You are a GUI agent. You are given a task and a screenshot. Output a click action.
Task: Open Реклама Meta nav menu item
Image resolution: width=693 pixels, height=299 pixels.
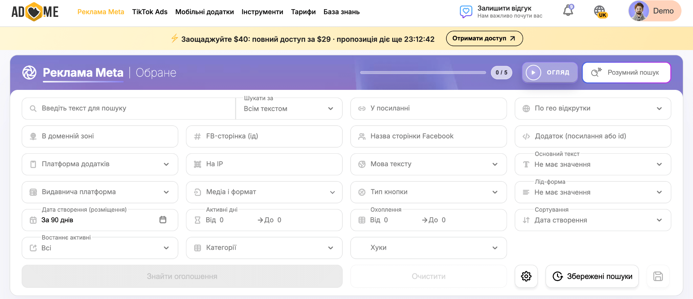101,12
